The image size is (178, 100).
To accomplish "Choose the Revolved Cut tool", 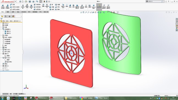I will 31,7.
